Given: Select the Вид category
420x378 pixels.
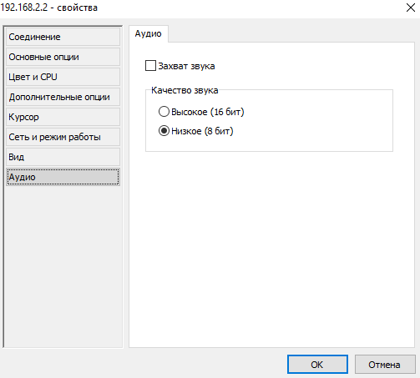Looking at the screenshot, I should 63,157.
